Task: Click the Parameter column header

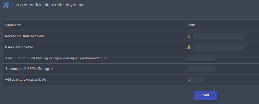Action: coord(13,25)
